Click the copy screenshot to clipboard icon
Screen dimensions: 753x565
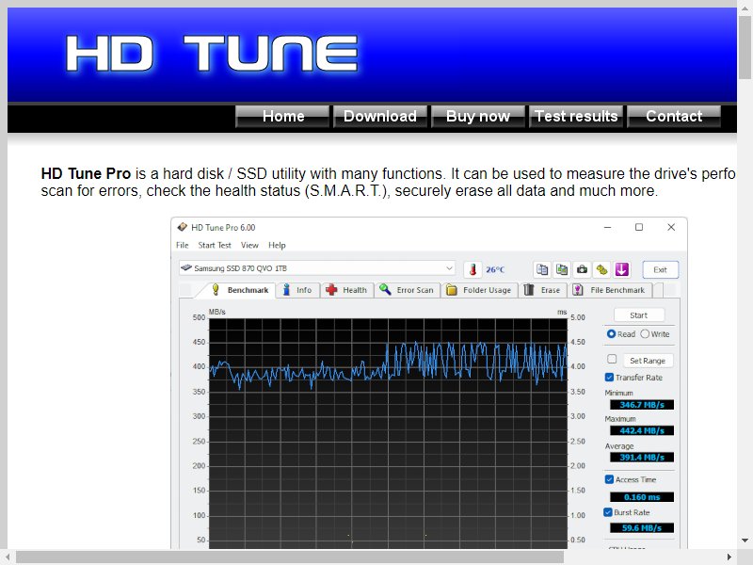pyautogui.click(x=562, y=269)
